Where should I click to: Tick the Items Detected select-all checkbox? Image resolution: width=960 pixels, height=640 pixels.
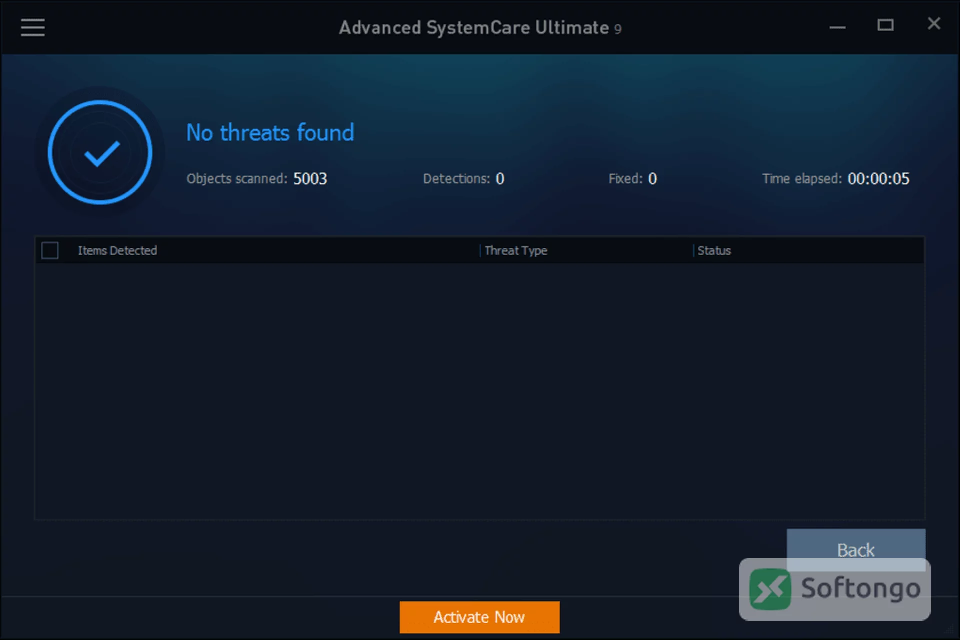[x=50, y=250]
